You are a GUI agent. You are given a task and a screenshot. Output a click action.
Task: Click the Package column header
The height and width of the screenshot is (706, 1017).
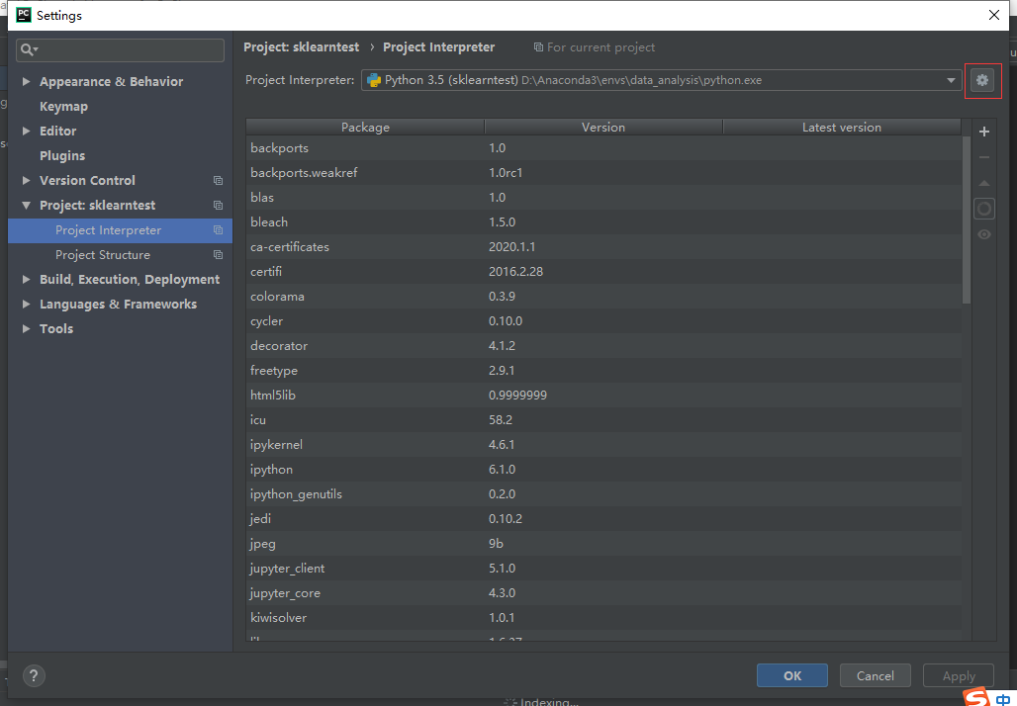click(365, 128)
